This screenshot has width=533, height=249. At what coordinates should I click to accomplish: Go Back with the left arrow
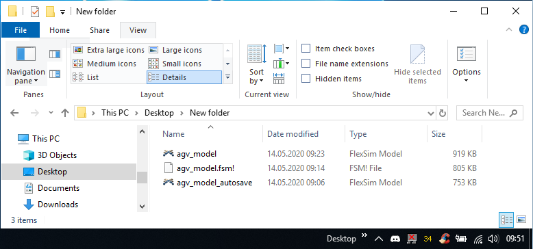tap(14, 113)
